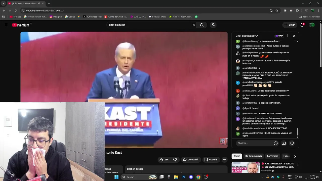This screenshot has height=181, width=322.
Task: Close the En Vivo YouTube tab
Action: pyautogui.click(x=43, y=4)
